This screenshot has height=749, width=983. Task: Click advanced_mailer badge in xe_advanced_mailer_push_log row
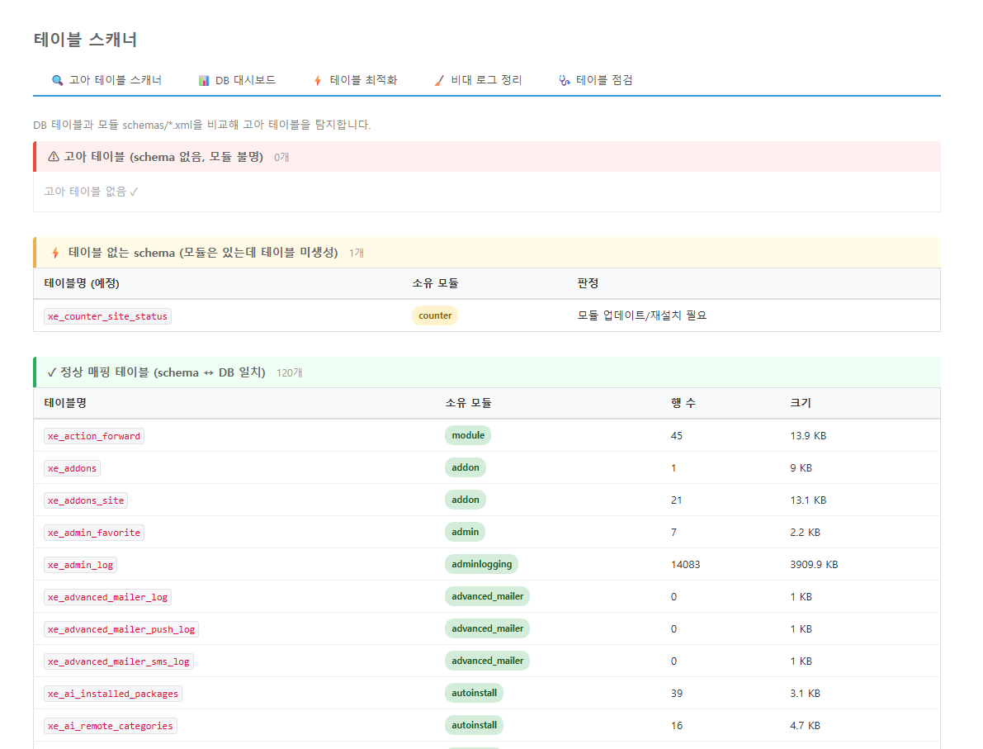point(487,628)
